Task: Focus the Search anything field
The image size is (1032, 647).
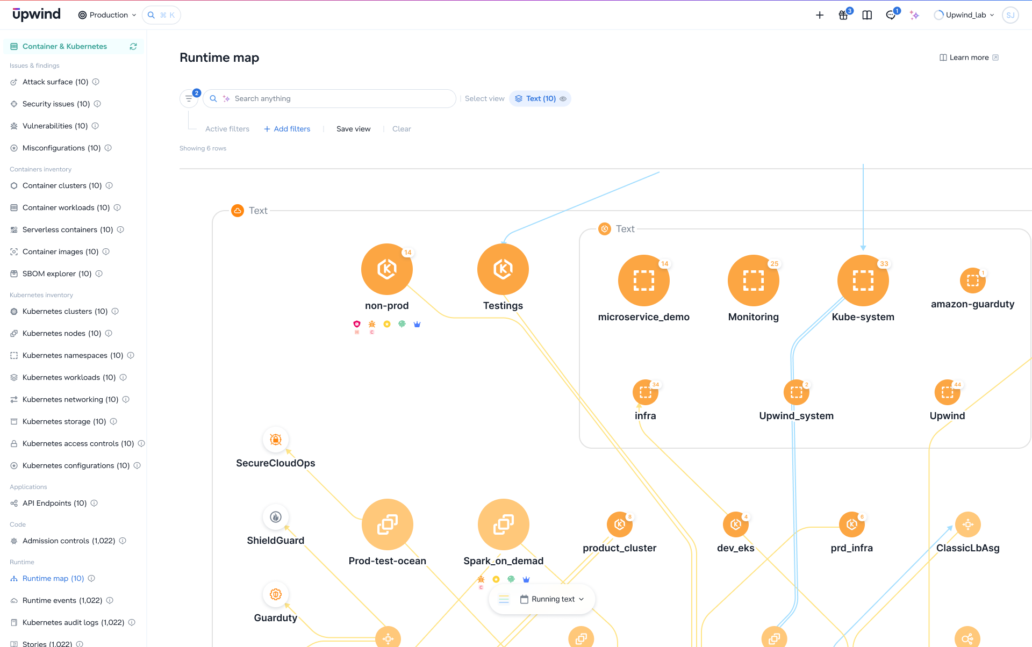Action: pyautogui.click(x=329, y=99)
